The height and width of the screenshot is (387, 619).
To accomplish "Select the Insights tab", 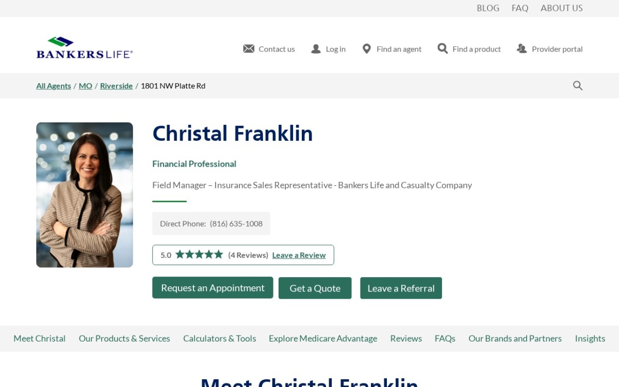I will pos(590,338).
